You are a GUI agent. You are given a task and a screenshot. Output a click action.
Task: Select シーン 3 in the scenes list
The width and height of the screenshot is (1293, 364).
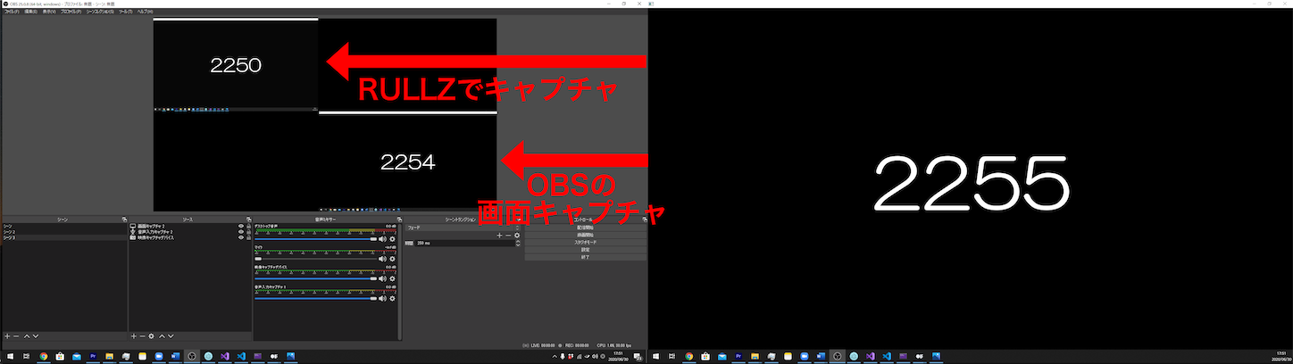point(63,238)
